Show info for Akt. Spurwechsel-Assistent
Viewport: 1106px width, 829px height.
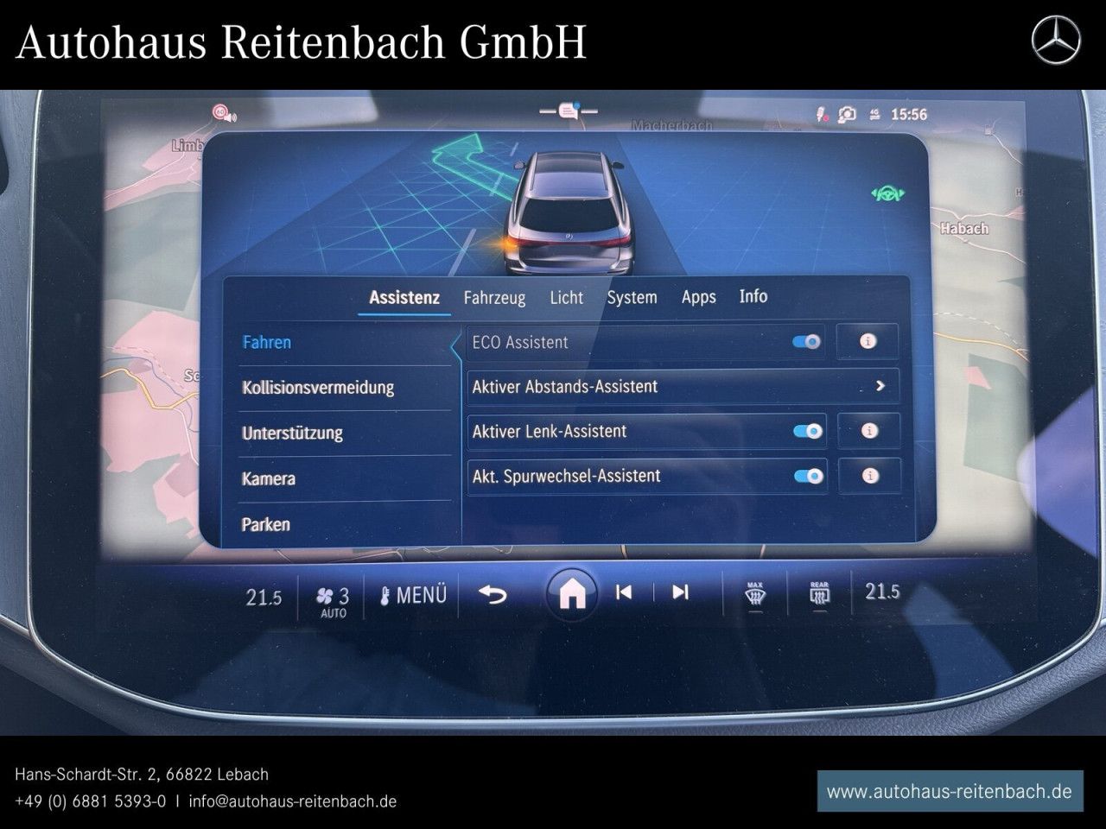click(x=870, y=475)
